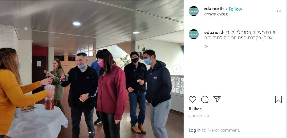Image resolution: width=287 pixels, height=138 pixels.
Task: Click the main post photo
Action: click(x=92, y=69)
